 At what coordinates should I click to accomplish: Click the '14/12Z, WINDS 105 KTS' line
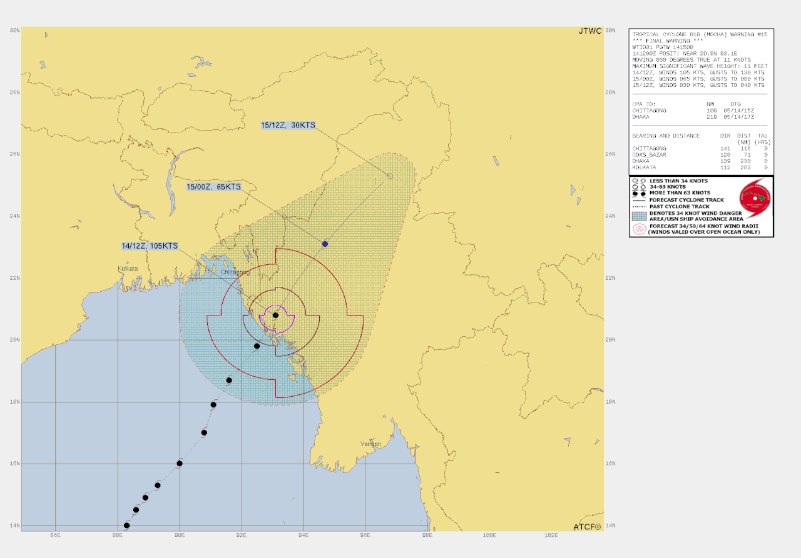698,71
